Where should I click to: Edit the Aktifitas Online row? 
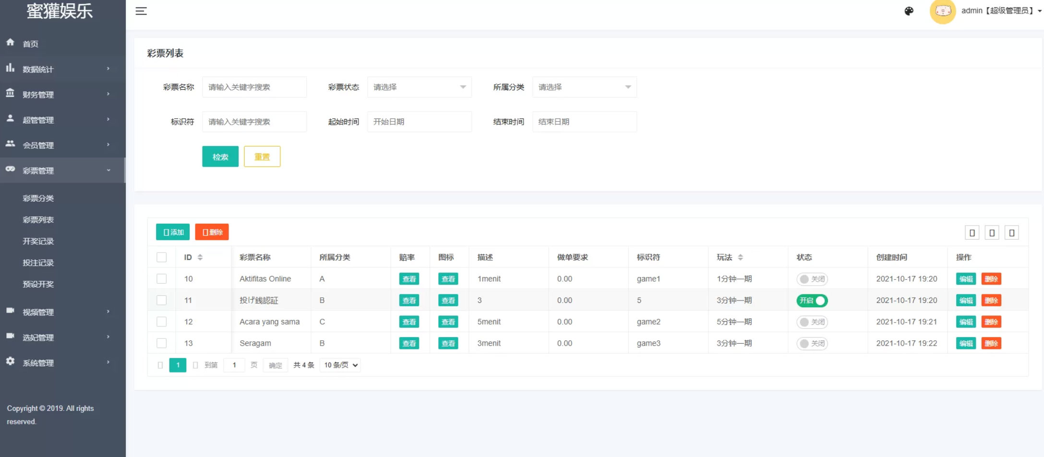966,279
